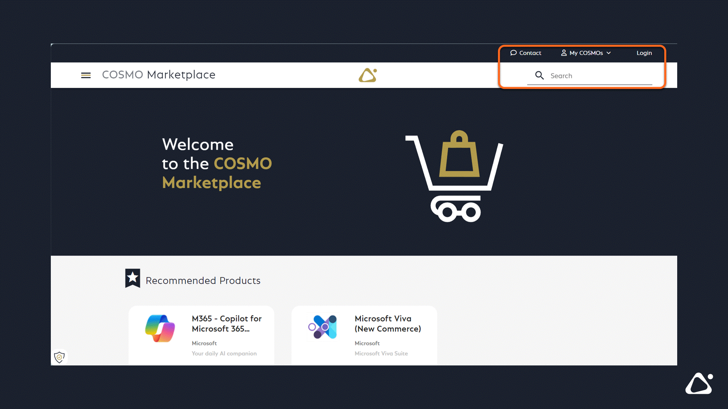The image size is (728, 409).
Task: Click the Recommended Products star icon
Action: (132, 279)
